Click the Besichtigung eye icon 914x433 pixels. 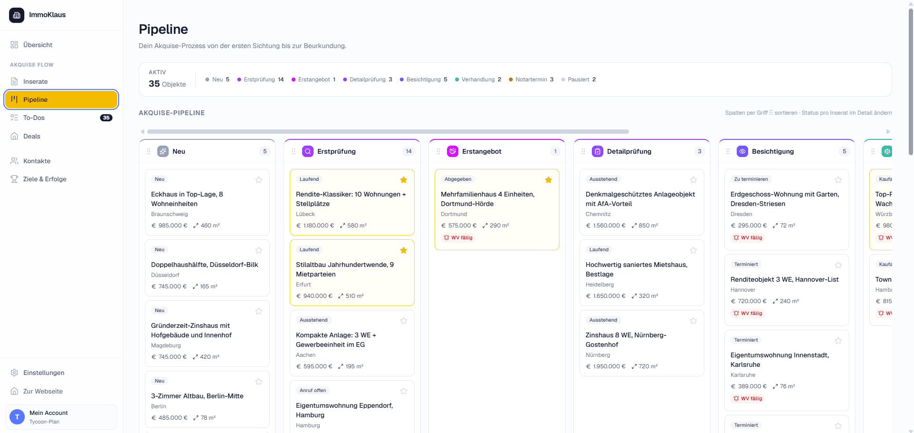[x=742, y=151]
